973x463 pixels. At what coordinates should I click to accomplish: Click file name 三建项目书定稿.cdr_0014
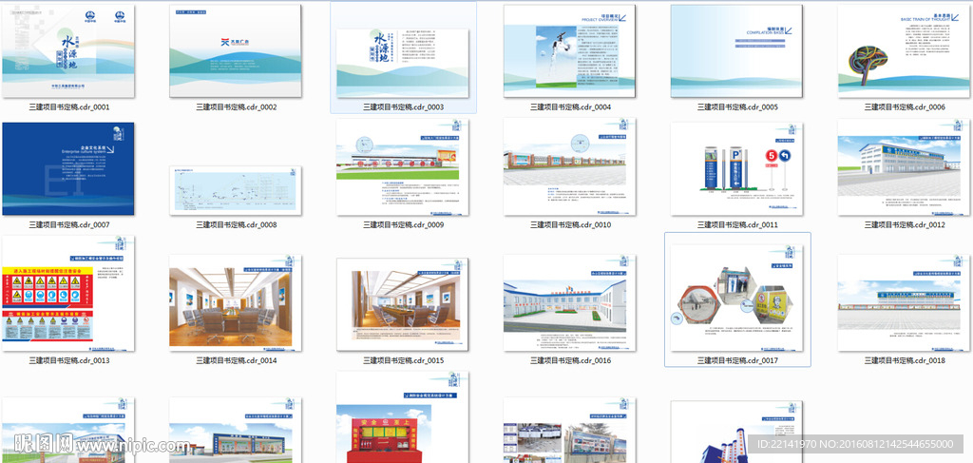pyautogui.click(x=237, y=360)
